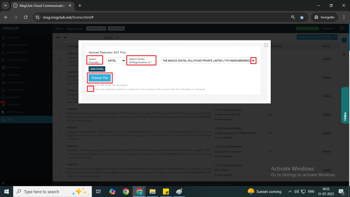Click the Developer API button
This screenshot has height=197, width=350.
click(x=96, y=28)
